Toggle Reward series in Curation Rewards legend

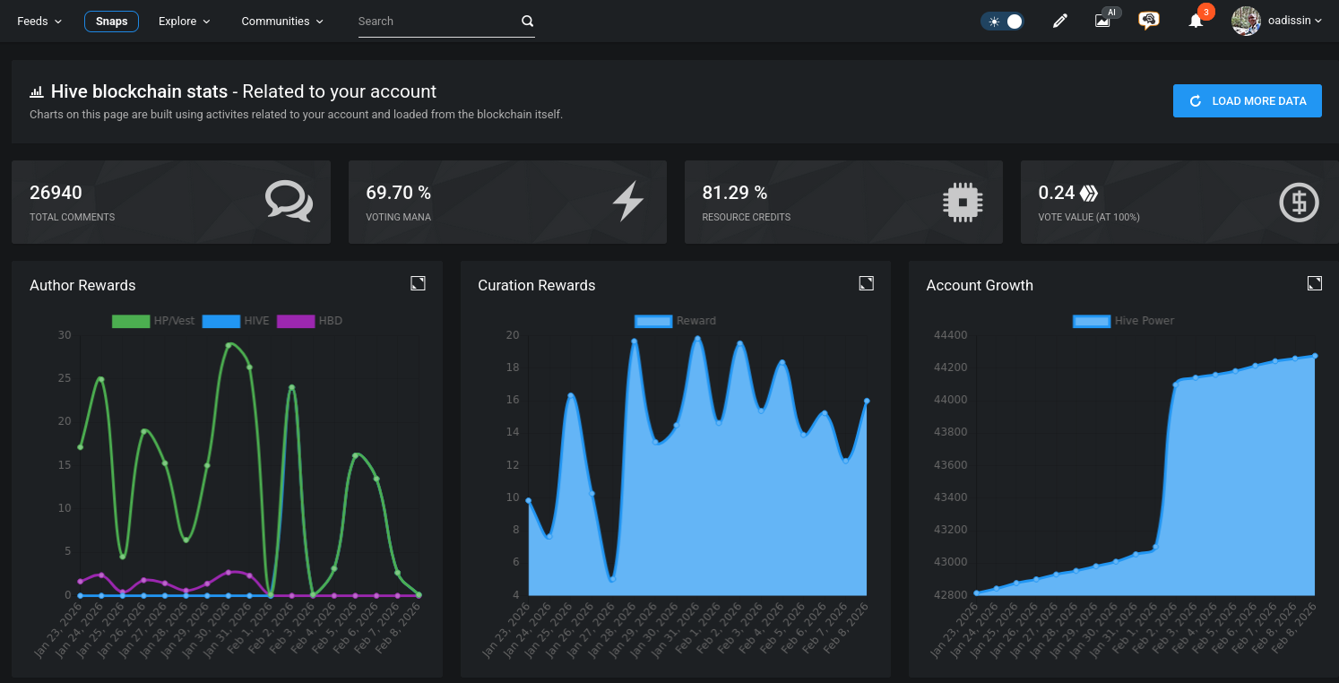click(x=675, y=321)
